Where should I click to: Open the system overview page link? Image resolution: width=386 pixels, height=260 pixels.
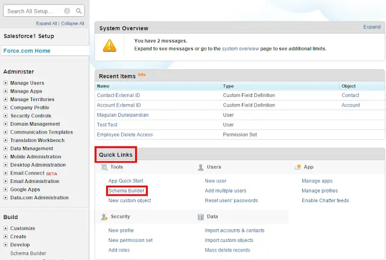(240, 49)
